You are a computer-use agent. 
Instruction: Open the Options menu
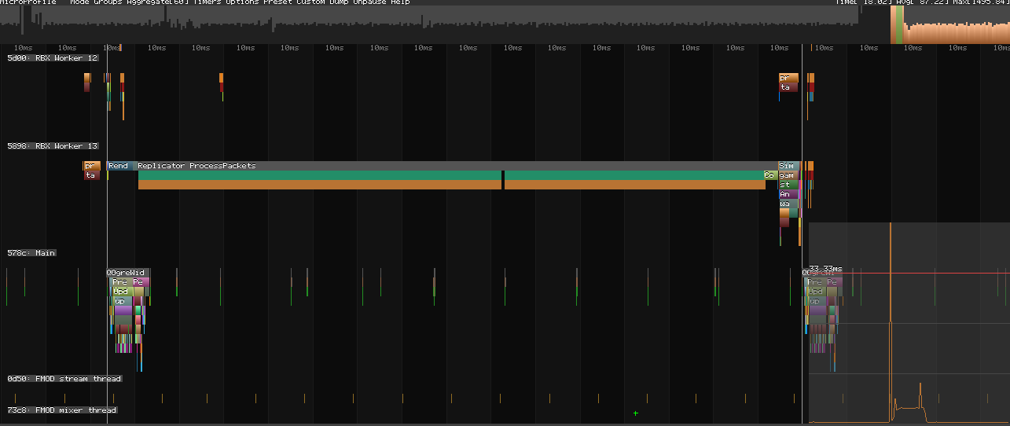click(242, 2)
